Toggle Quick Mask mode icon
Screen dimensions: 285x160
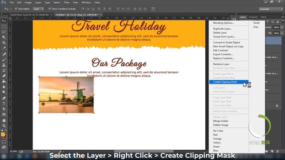(x=4, y=142)
